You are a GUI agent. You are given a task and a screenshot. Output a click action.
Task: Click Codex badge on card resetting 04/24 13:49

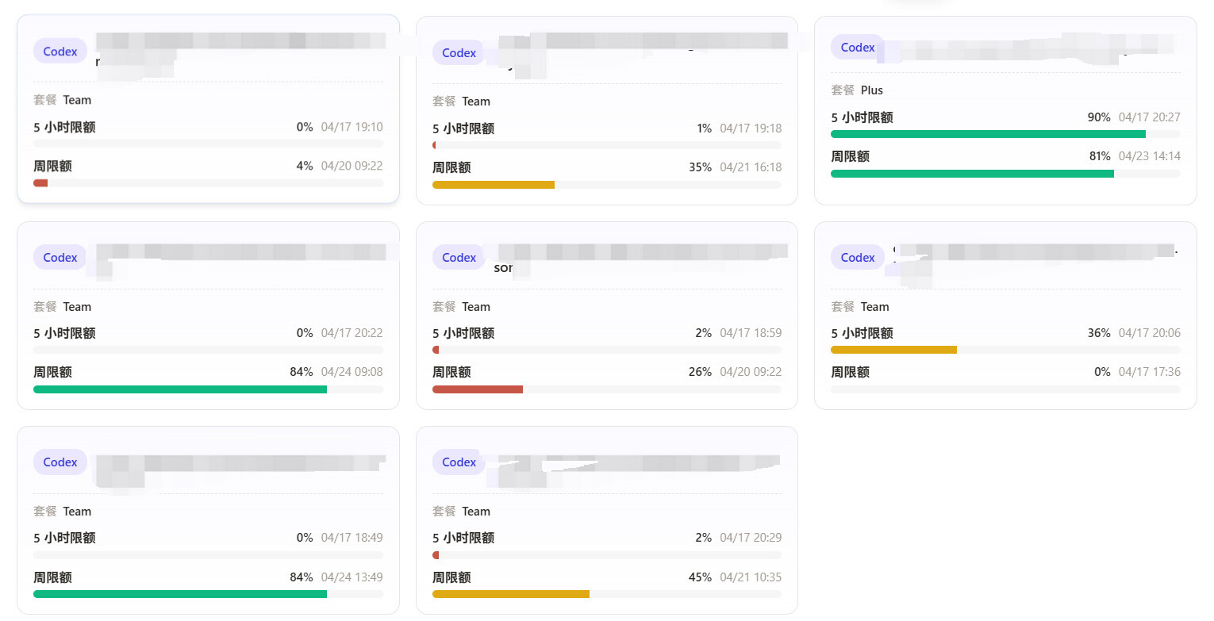[60, 462]
